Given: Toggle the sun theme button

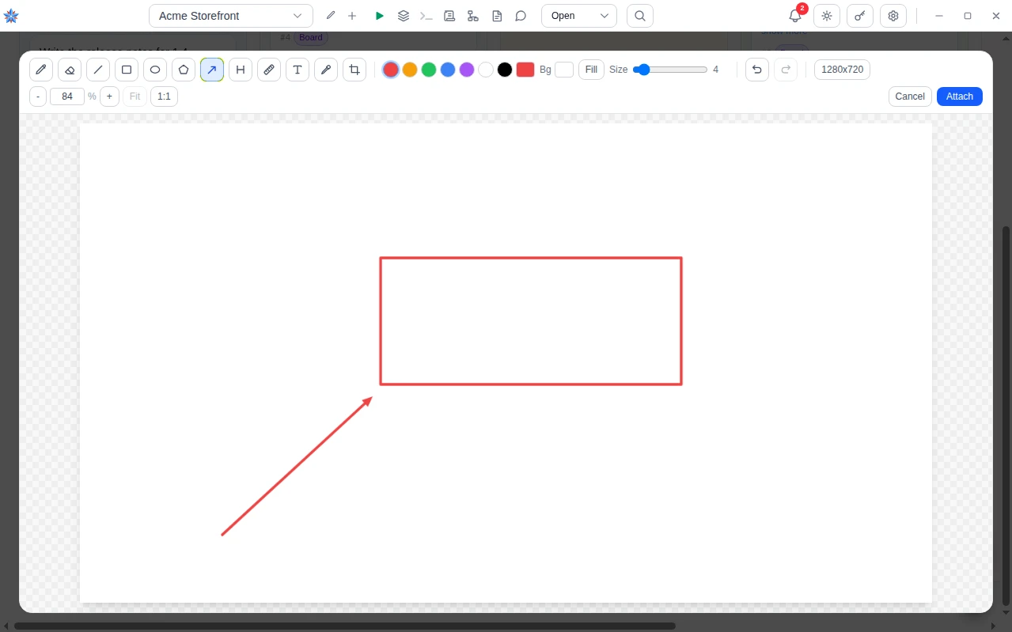Looking at the screenshot, I should pyautogui.click(x=827, y=16).
